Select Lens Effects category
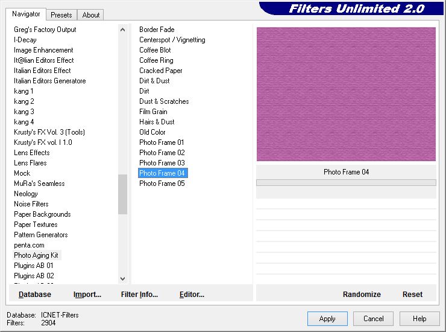Viewport: 446px width, 332px height. pyautogui.click(x=32, y=153)
